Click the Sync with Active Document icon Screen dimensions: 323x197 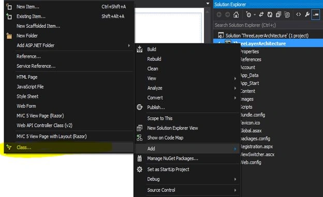261,14
